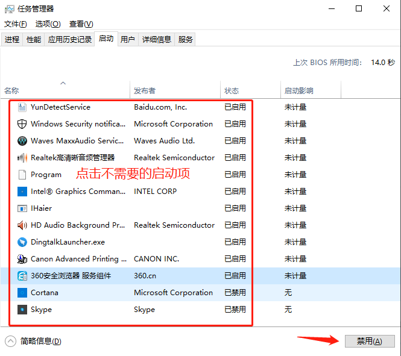Click the 无 impact in Cortana row
The width and height of the screenshot is (401, 356).
click(288, 292)
